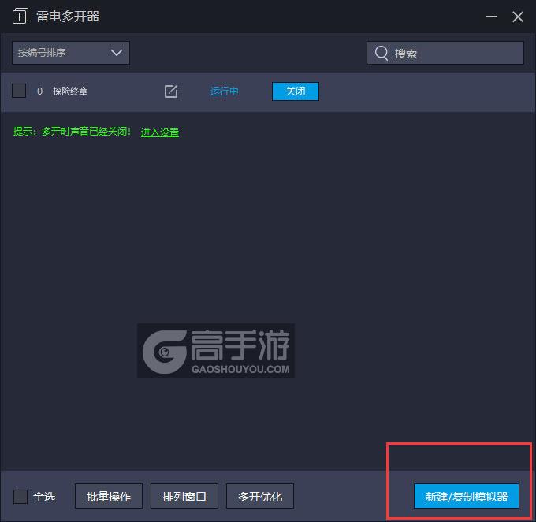Open 多开优化 multi-instance optimization

coord(260,496)
